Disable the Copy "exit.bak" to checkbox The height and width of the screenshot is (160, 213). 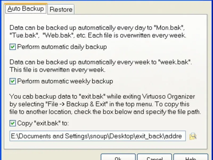click(x=13, y=123)
